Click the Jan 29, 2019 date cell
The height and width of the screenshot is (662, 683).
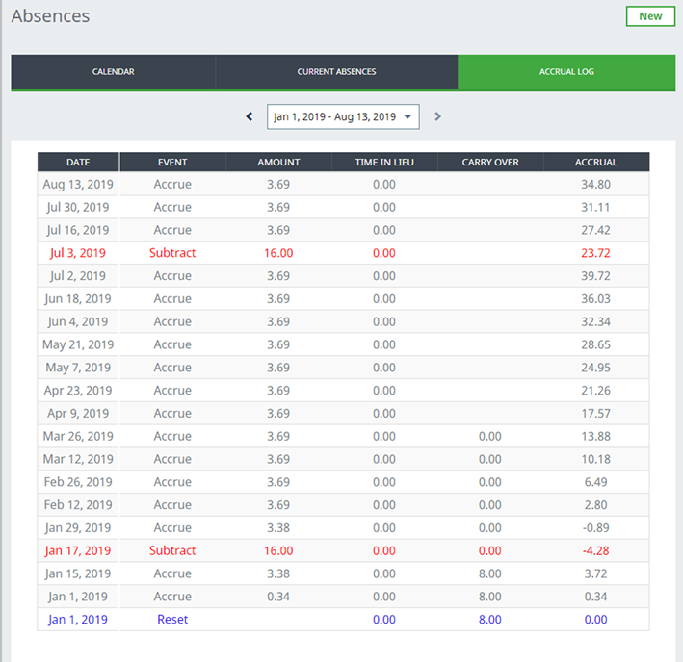click(78, 528)
